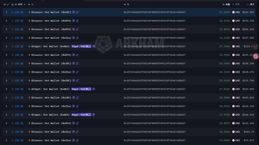Click the pencil edit icon in the 12.865K row
The height and width of the screenshot is (145, 259).
pos(77,140)
